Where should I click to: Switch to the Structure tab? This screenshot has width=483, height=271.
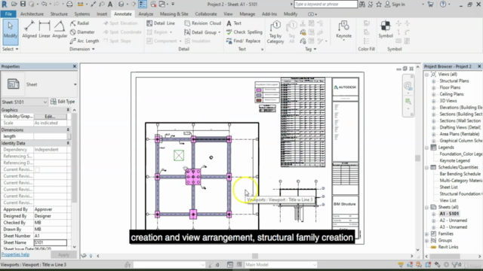[59, 14]
